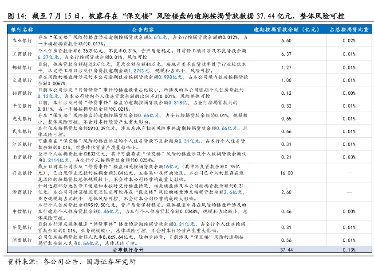The image size is (374, 271).
Task: Select the share value '0.01%' in 浦发银行 row
Action: 349,240
